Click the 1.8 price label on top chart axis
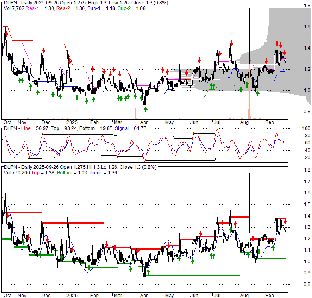Image resolution: width=312 pixels, height=298 pixels. [307, 5]
